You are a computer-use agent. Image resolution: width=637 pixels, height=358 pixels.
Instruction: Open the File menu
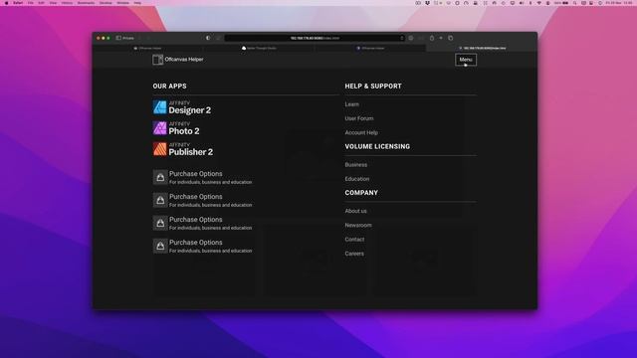[x=31, y=3]
